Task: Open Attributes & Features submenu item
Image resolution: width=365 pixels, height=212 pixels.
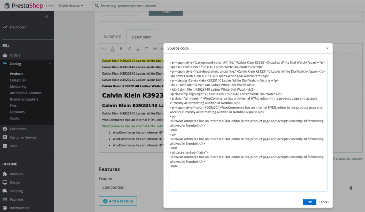Action: (x=26, y=93)
